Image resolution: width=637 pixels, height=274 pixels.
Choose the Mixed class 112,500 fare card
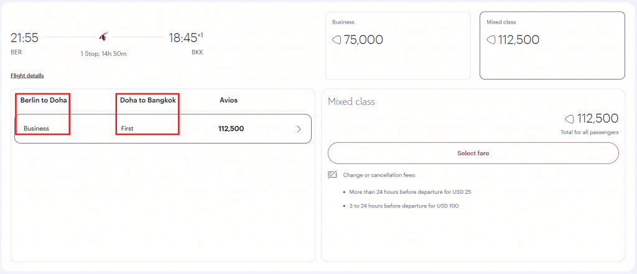point(552,45)
